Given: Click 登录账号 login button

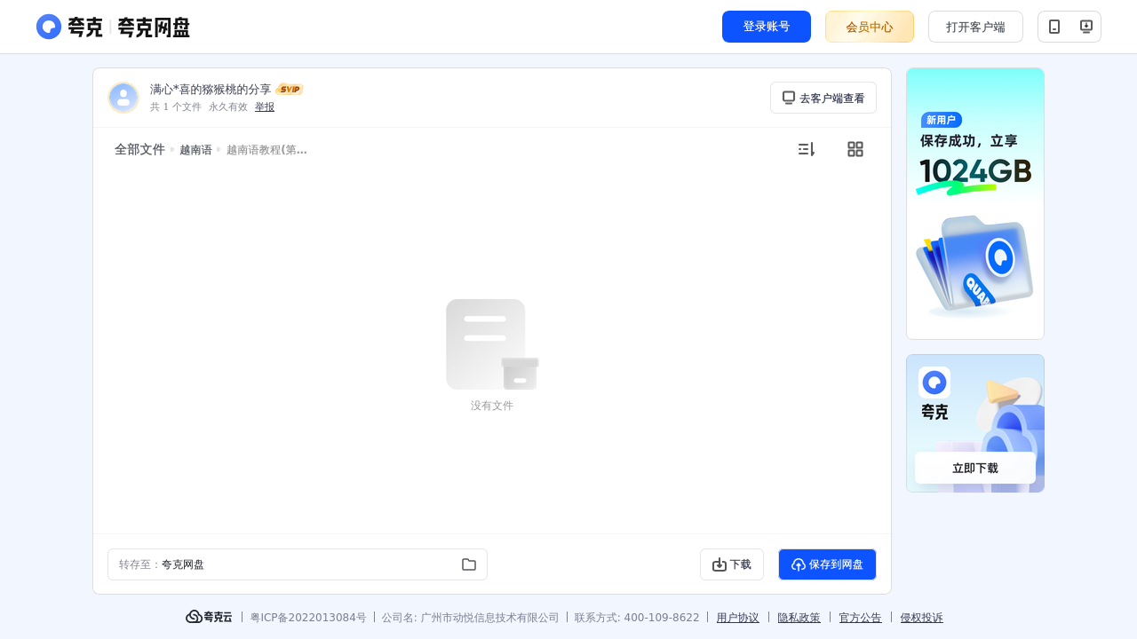Looking at the screenshot, I should click(x=767, y=27).
